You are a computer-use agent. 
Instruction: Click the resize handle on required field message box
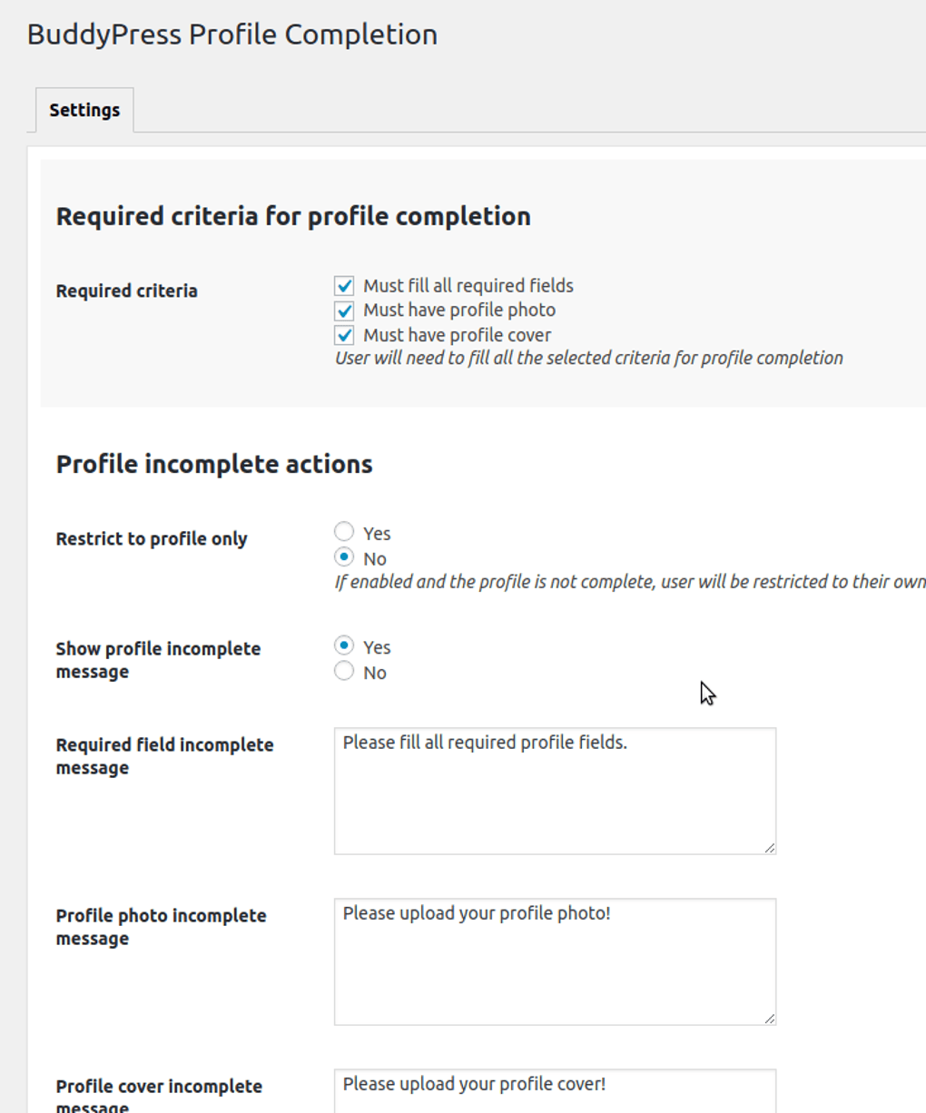click(x=771, y=847)
